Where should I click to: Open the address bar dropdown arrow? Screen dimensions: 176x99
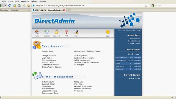[149, 5]
